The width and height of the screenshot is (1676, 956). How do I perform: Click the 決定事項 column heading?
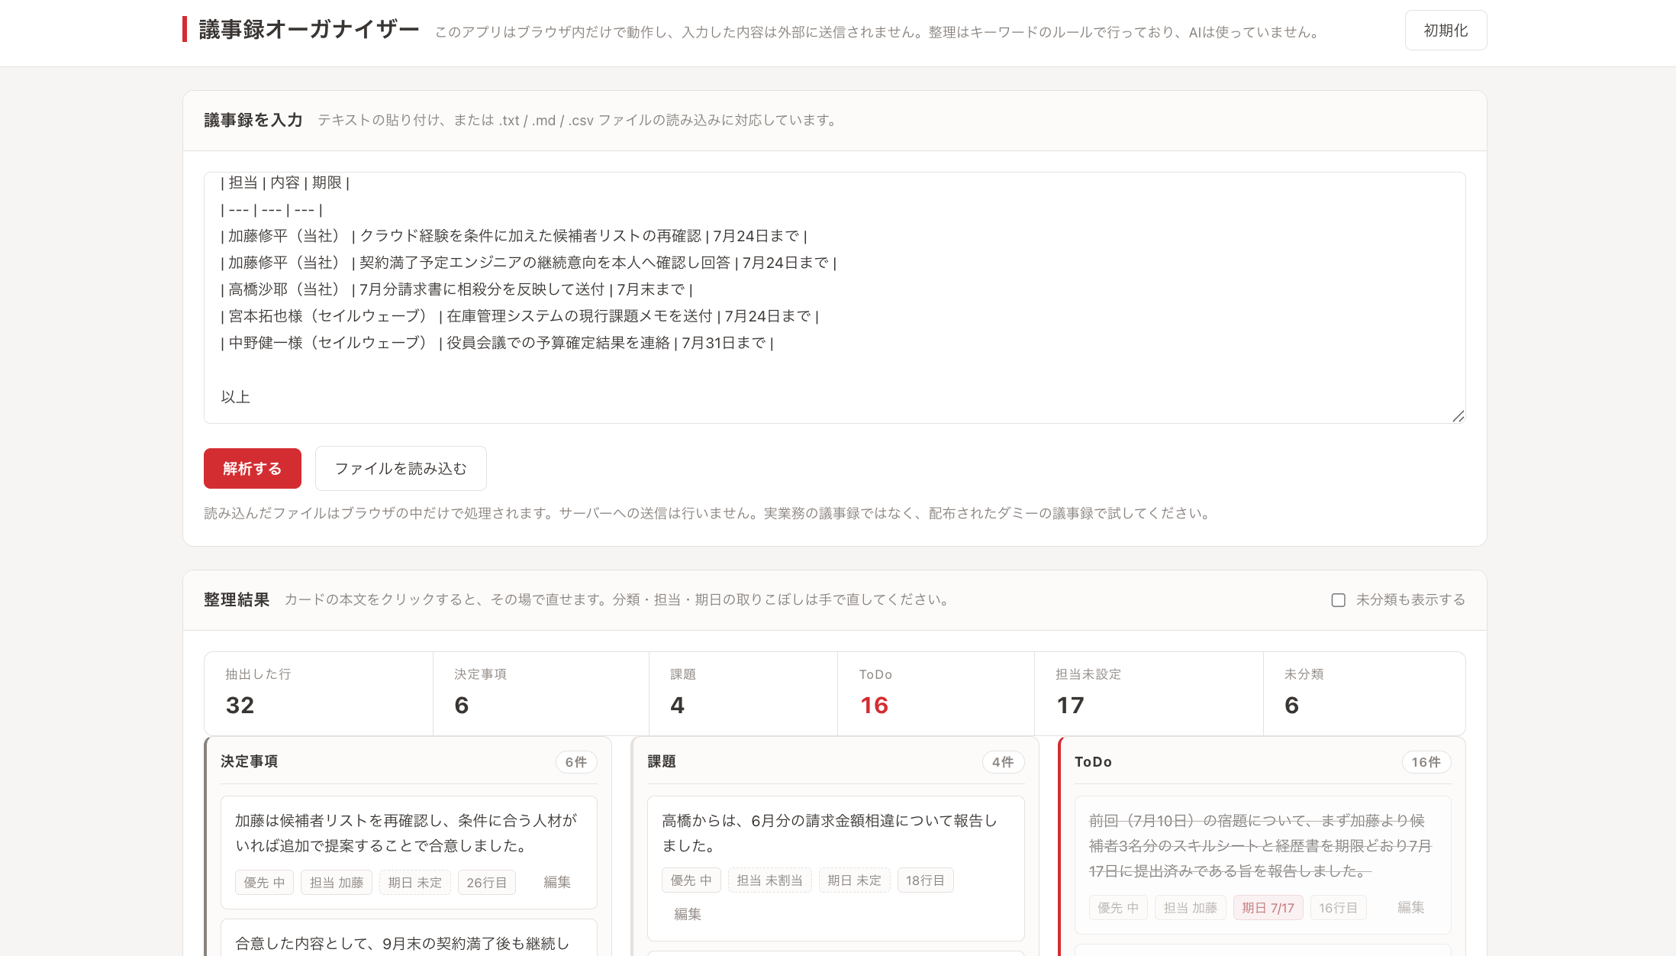(x=250, y=761)
